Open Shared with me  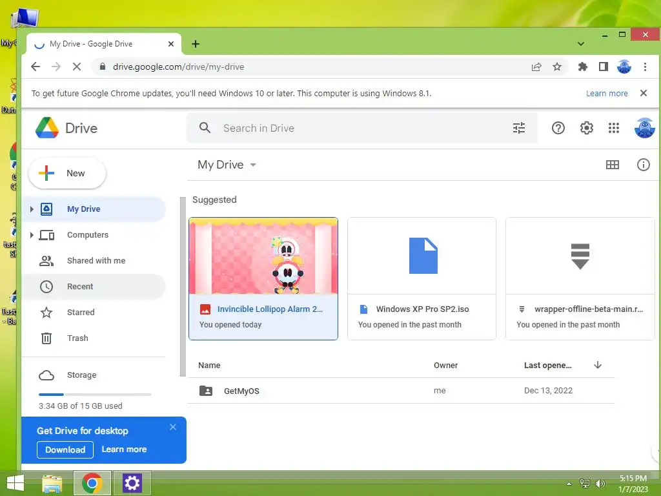point(94,261)
